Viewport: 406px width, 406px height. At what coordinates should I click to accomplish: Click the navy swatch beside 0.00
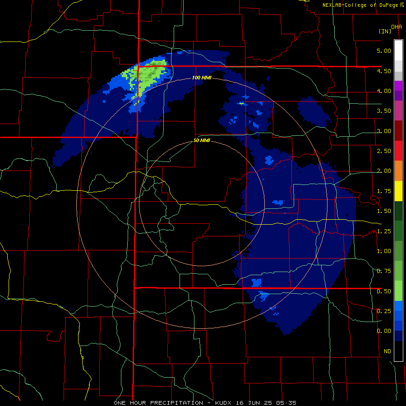[x=398, y=336]
